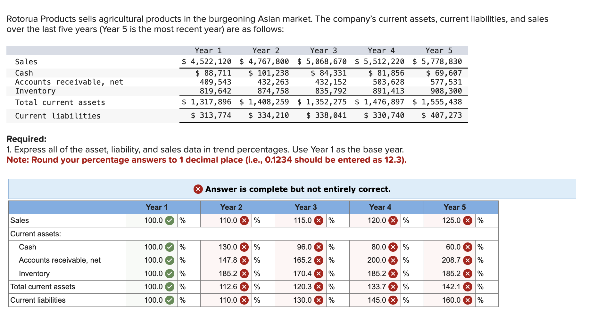The image size is (589, 319).
Task: Click the green checkmark in Current liabilities Year 1
Action: click(170, 300)
